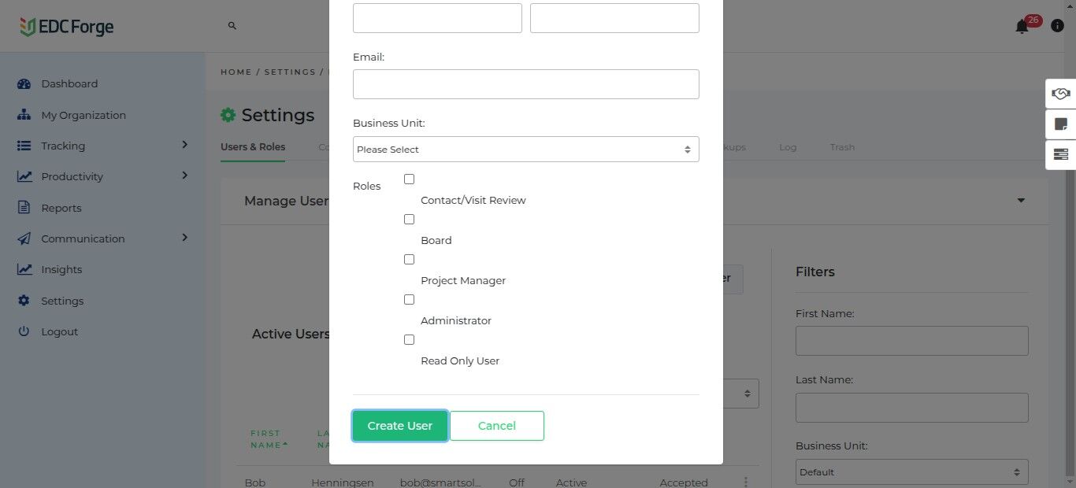
Task: Click the Email input field
Action: [x=525, y=84]
